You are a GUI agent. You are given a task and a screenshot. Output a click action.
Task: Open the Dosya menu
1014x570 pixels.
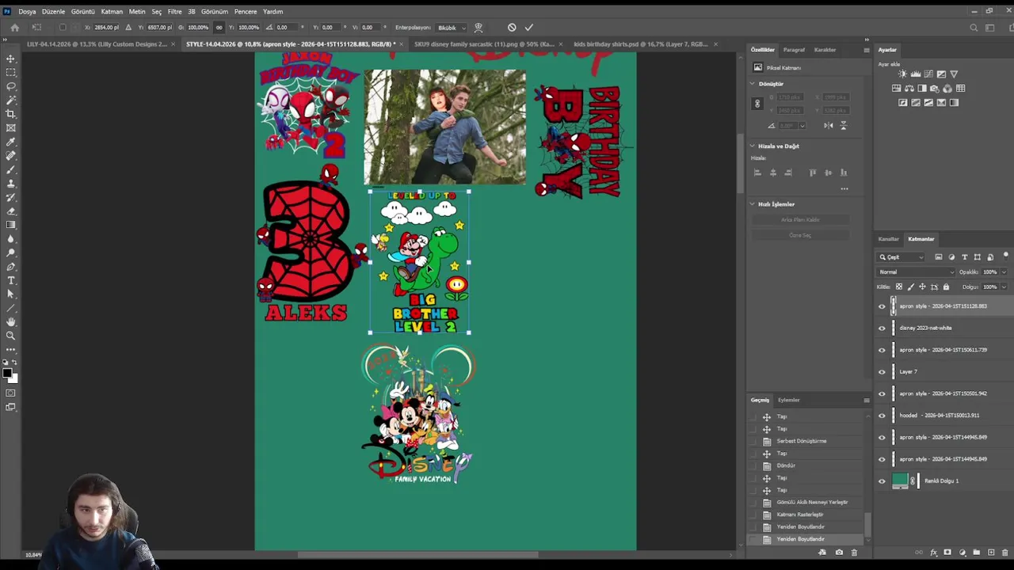pyautogui.click(x=27, y=11)
